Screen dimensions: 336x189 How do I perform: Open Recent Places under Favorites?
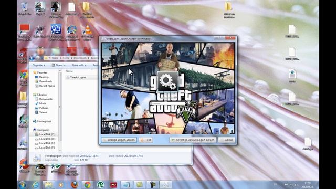tap(45, 86)
